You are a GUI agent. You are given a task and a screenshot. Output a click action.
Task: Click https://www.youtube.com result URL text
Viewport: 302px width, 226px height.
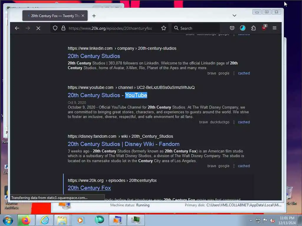91,87
